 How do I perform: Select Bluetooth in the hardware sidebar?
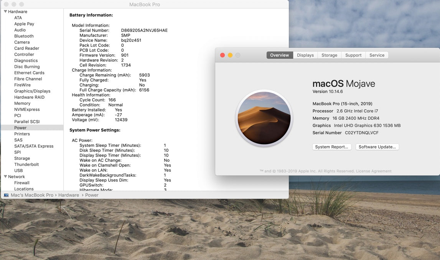click(x=24, y=36)
